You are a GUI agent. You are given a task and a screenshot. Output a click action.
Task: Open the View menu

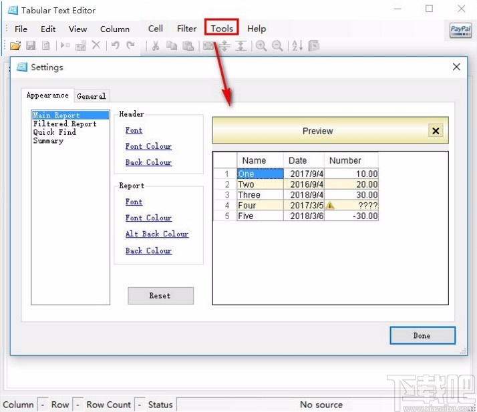(x=77, y=29)
